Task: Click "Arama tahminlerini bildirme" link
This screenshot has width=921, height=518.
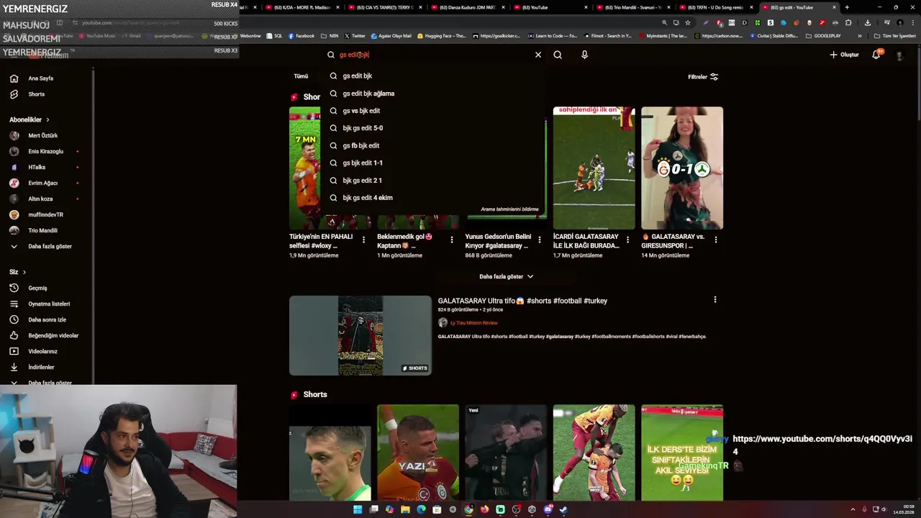Action: pyautogui.click(x=509, y=209)
